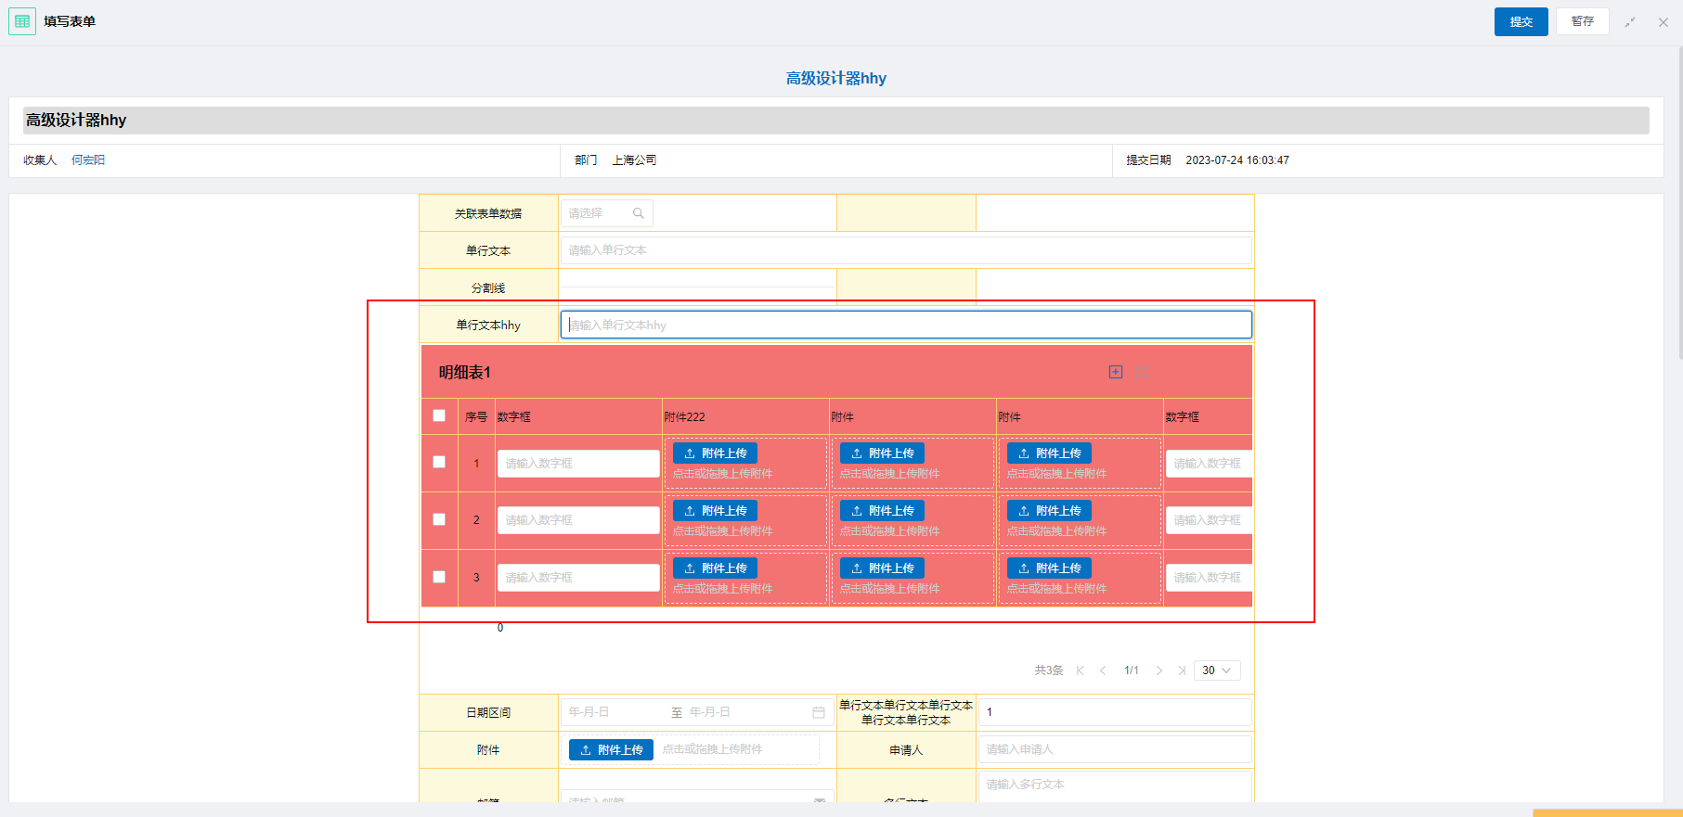Viewport: 1683px width, 817px height.
Task: Save a draft with 暂存
Action: tap(1583, 21)
